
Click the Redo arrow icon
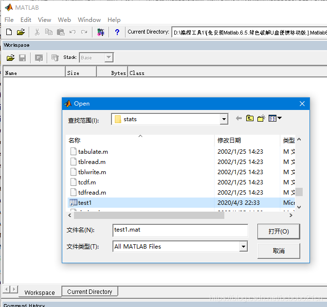pos(84,32)
